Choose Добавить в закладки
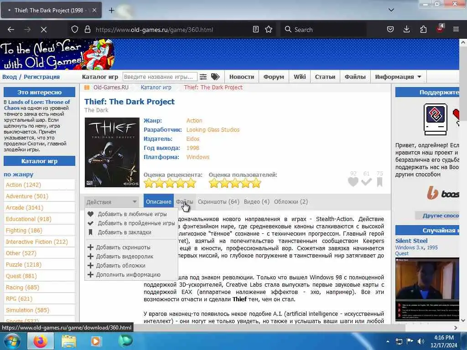 (125, 232)
